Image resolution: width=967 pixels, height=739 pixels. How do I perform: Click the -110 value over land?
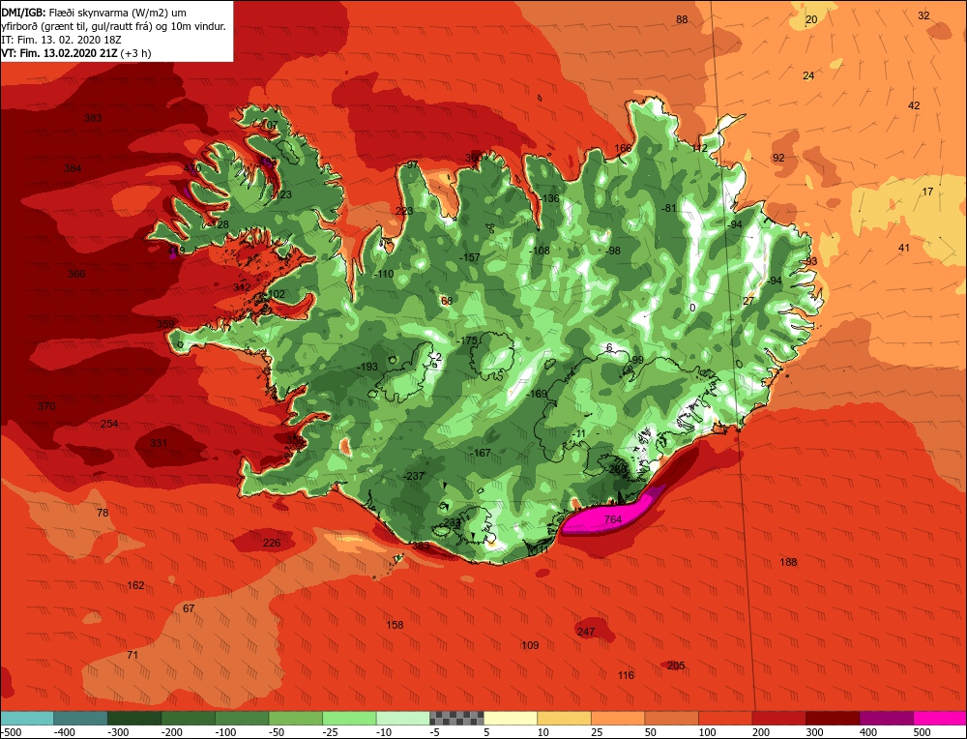384,274
